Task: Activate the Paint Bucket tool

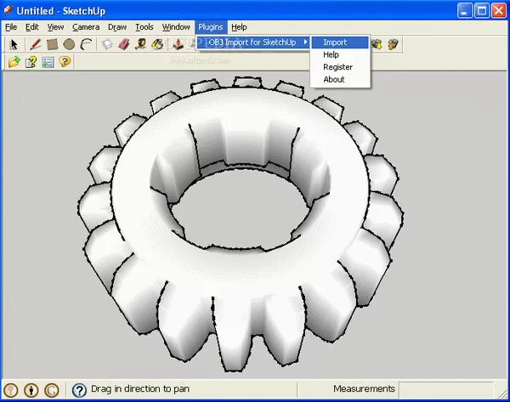Action: pyautogui.click(x=158, y=44)
